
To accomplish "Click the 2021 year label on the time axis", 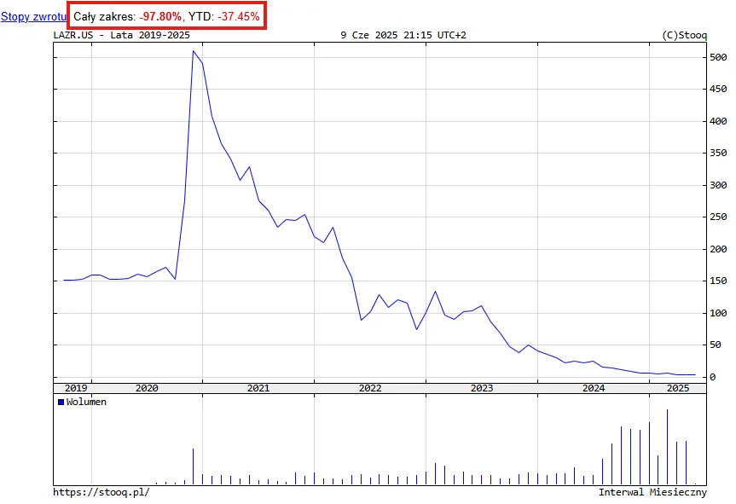I will 258,388.
